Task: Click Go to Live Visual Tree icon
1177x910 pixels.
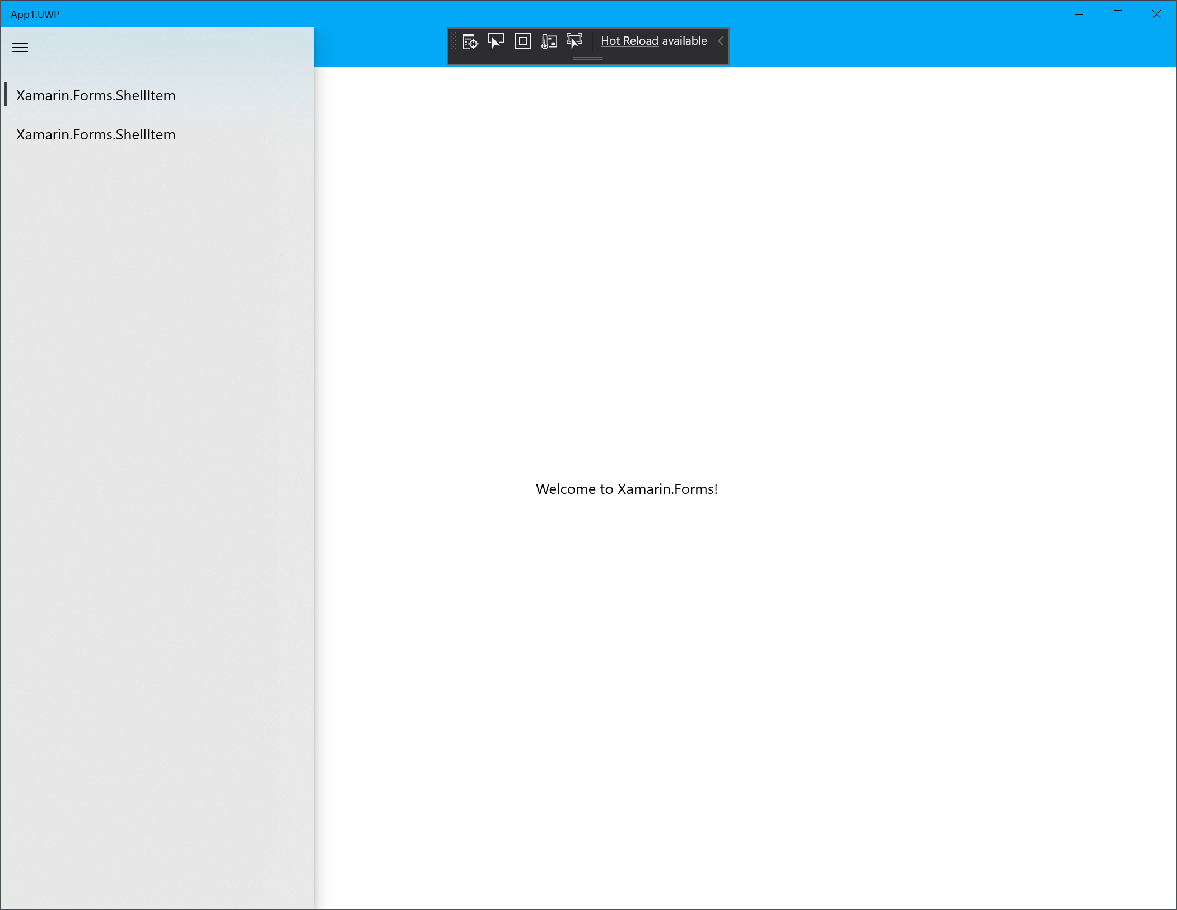Action: tap(470, 41)
